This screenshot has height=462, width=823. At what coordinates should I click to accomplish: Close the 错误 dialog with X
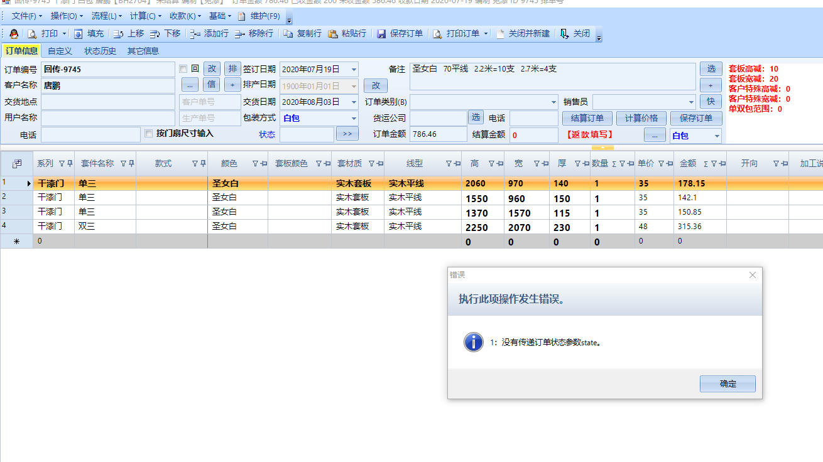point(753,275)
